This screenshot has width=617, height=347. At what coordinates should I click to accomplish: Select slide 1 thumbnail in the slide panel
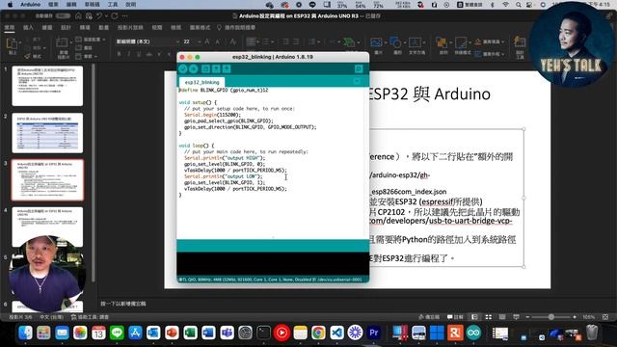47,86
